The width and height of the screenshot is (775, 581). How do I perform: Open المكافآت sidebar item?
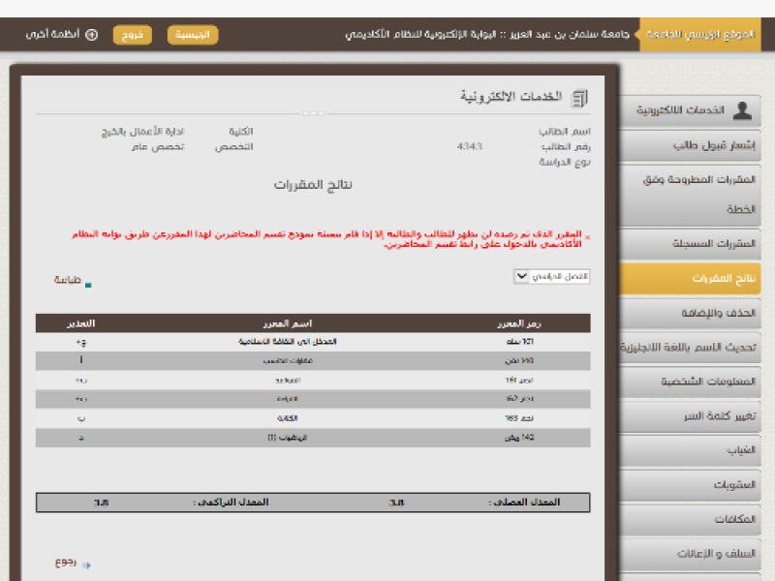(x=696, y=519)
